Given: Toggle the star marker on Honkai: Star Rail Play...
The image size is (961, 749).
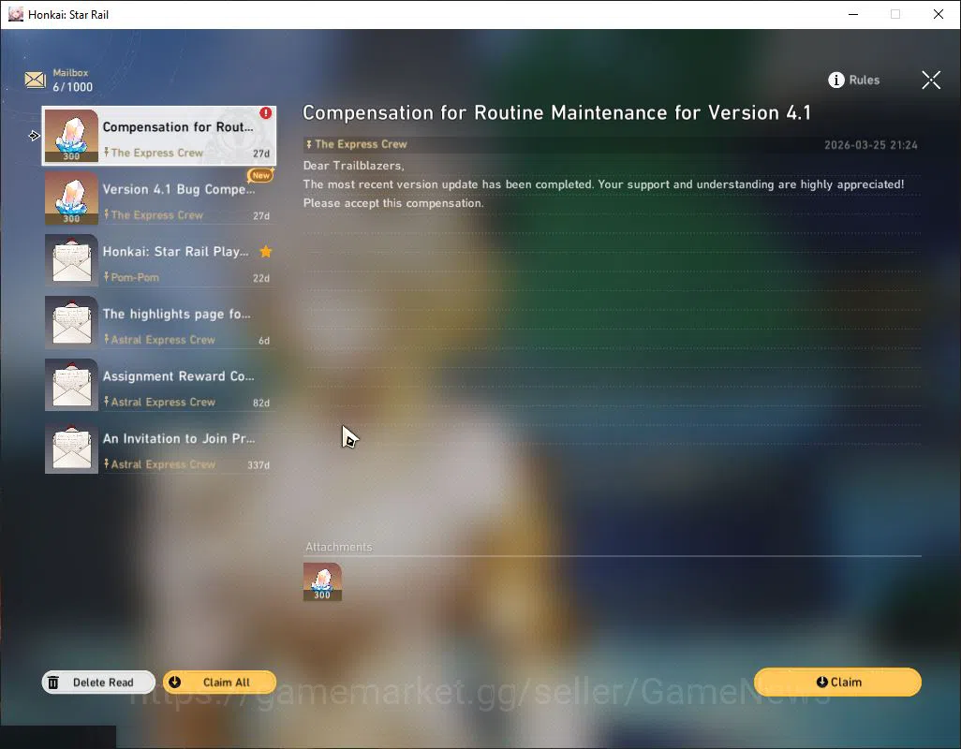Looking at the screenshot, I should click(265, 252).
